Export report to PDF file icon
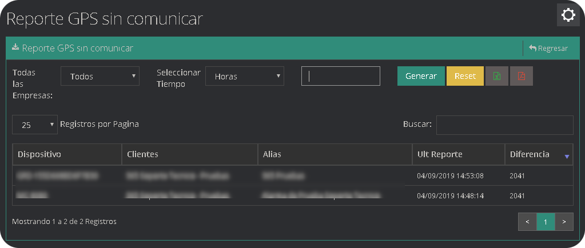The width and height of the screenshot is (585, 248). pos(521,76)
